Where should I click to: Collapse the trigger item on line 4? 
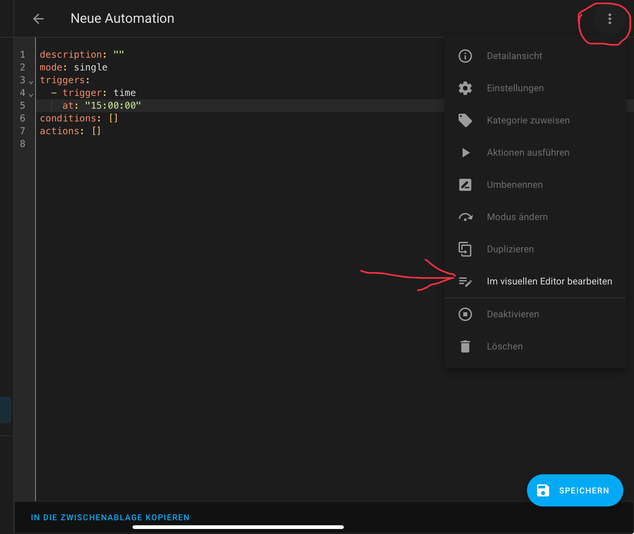pyautogui.click(x=31, y=95)
